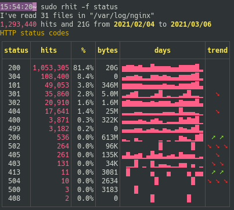Click the 'trend' column header
Screen dimensions: 234x210
217,50
